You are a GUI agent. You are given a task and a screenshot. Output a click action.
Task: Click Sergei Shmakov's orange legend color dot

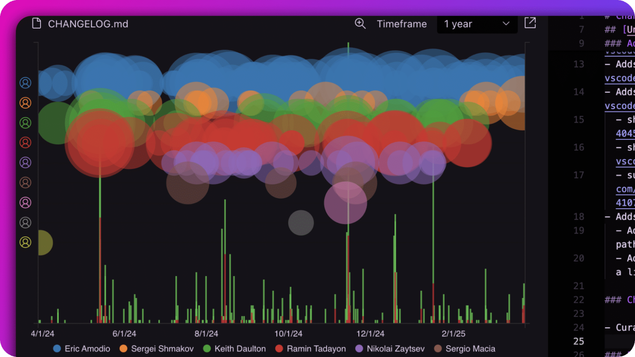tap(123, 348)
